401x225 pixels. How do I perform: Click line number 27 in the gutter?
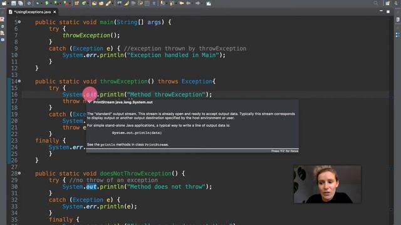point(14,167)
